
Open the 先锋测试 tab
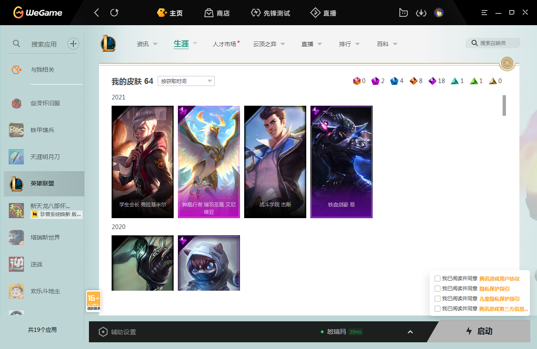pos(270,13)
